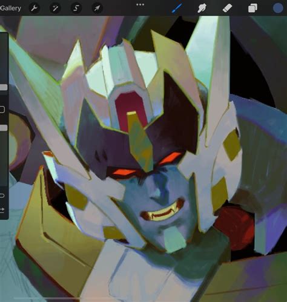This screenshot has height=302, width=287.
Task: Select the Eraser tool
Action: click(x=227, y=8)
